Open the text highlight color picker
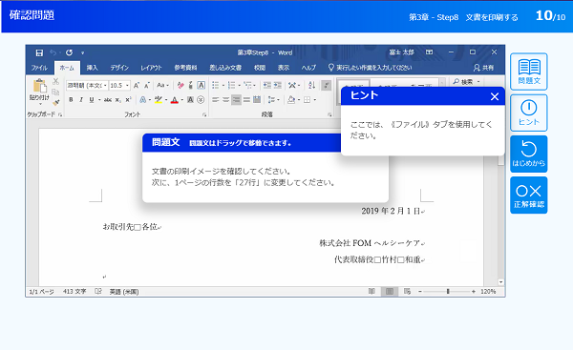Viewport: 573px width, 350px height. [166, 99]
